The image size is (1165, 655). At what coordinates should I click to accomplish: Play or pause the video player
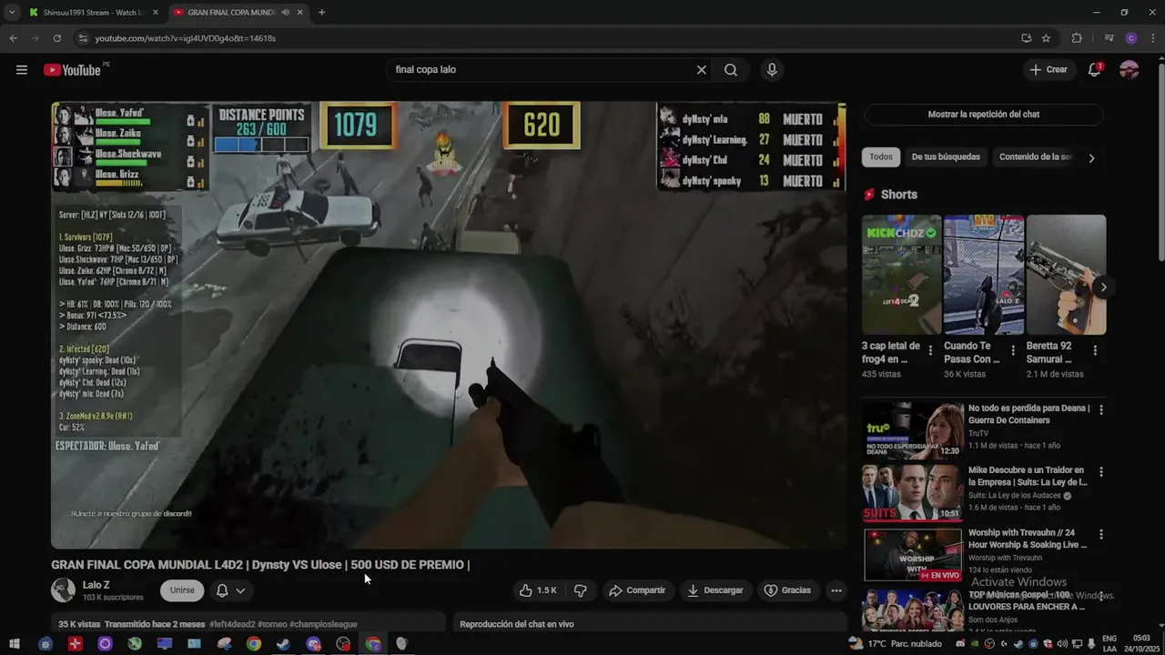pos(449,325)
